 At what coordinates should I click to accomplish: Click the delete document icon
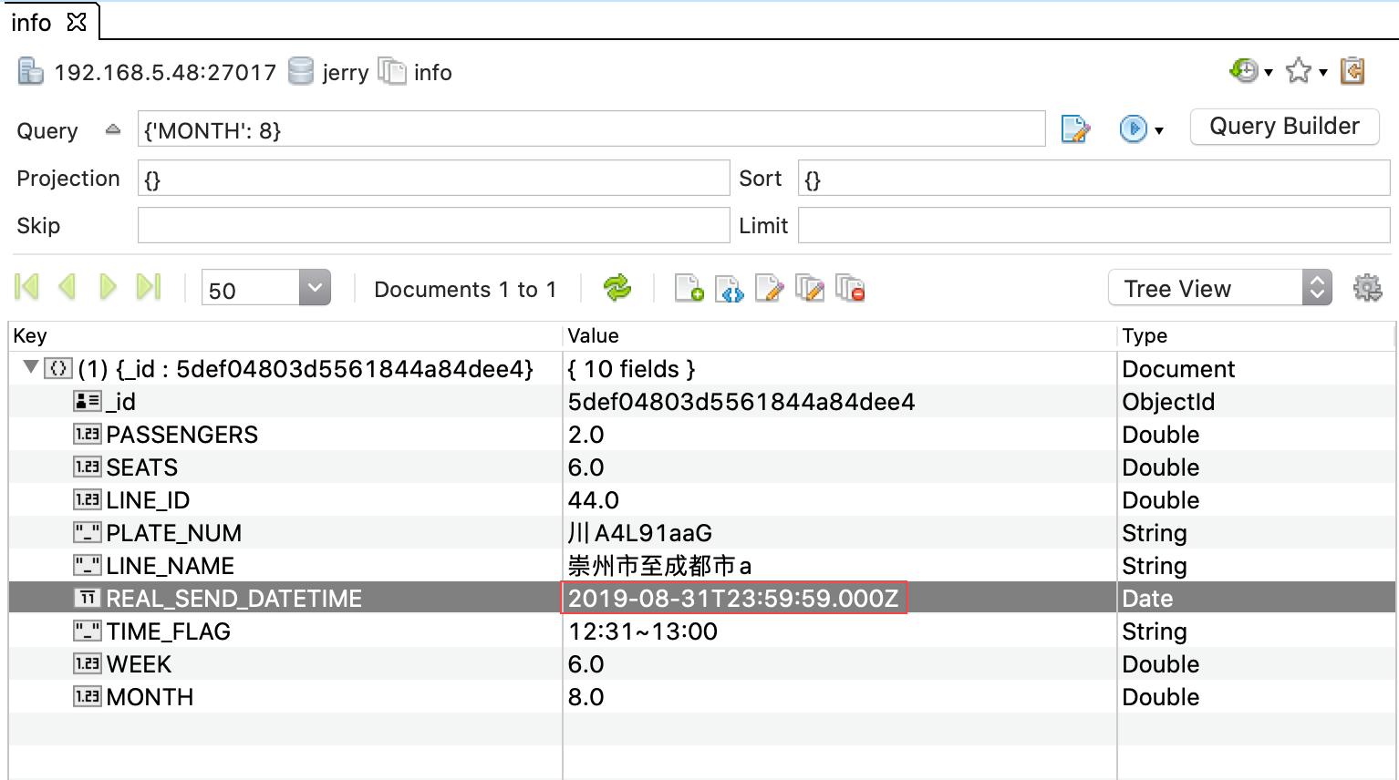click(x=850, y=288)
